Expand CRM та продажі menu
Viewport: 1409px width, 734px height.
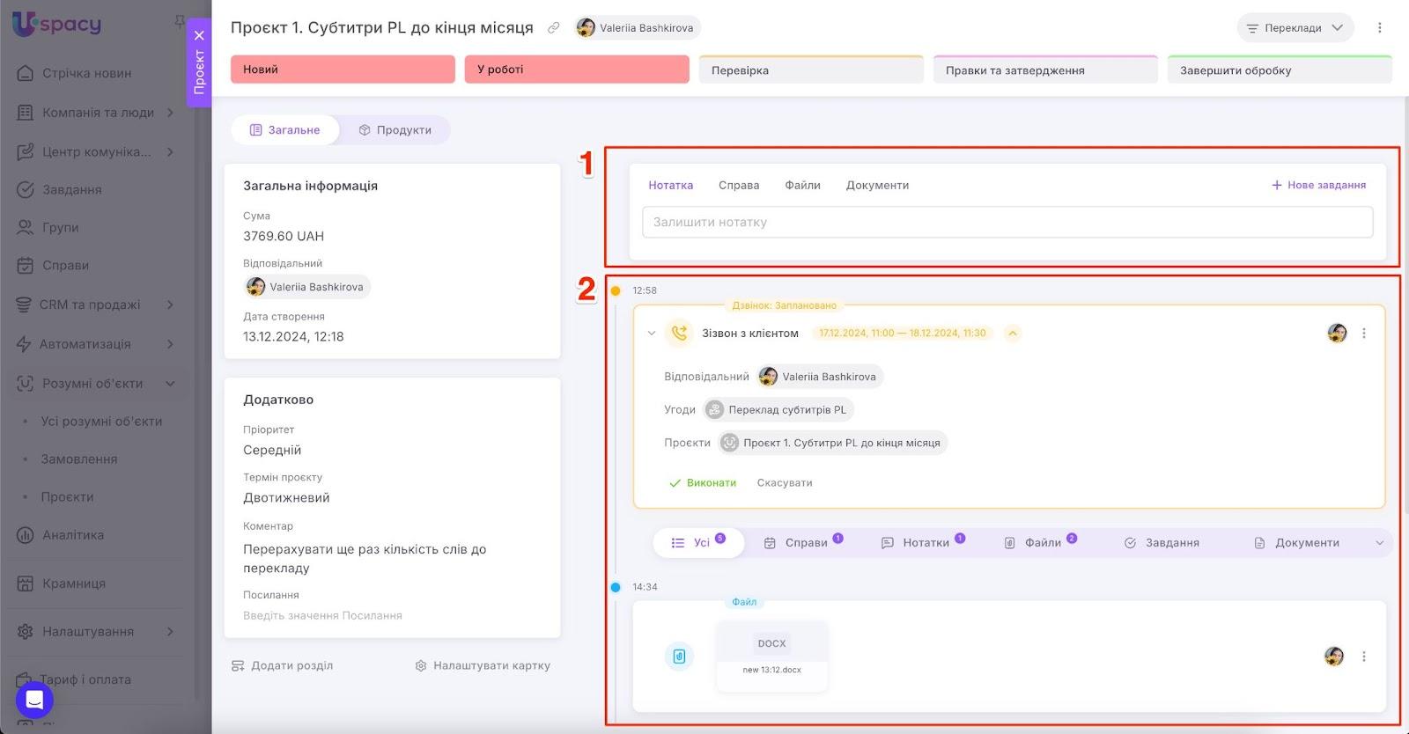95,305
